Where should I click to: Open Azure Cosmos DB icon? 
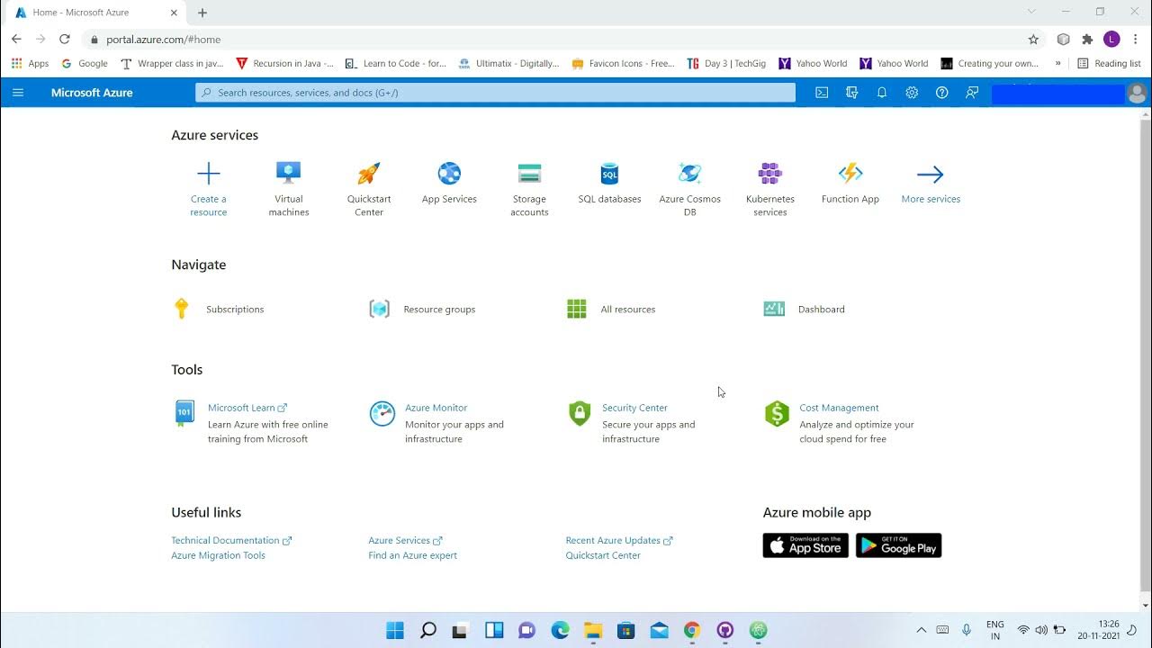(x=690, y=174)
